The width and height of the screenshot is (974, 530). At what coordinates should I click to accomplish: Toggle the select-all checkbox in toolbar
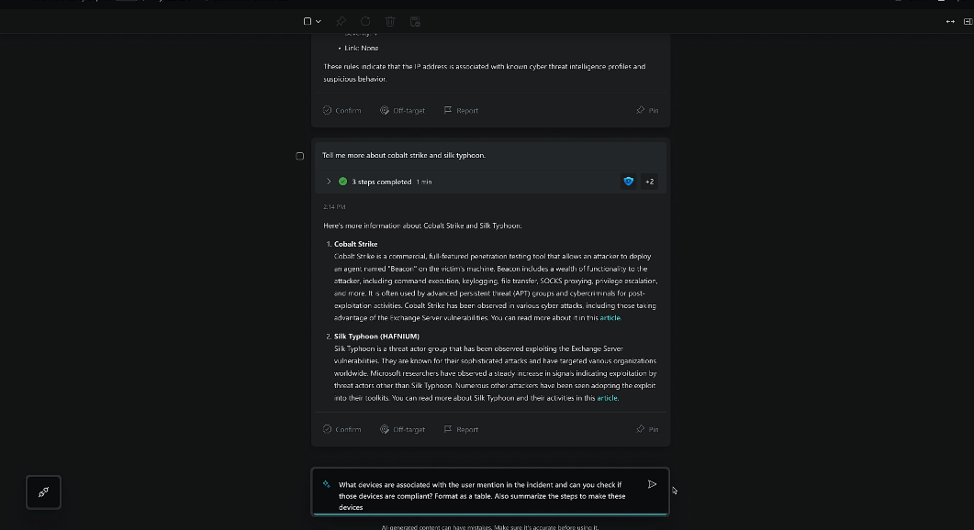click(307, 21)
